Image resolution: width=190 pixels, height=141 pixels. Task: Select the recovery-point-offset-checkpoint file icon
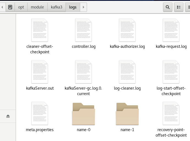(x=171, y=114)
